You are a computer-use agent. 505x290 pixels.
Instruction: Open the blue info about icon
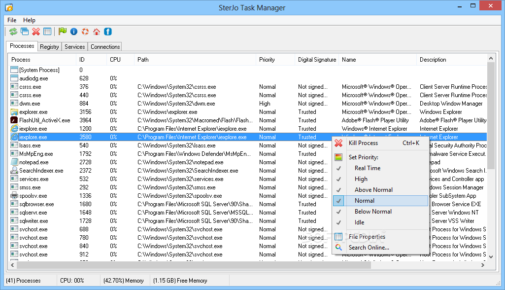coord(74,31)
